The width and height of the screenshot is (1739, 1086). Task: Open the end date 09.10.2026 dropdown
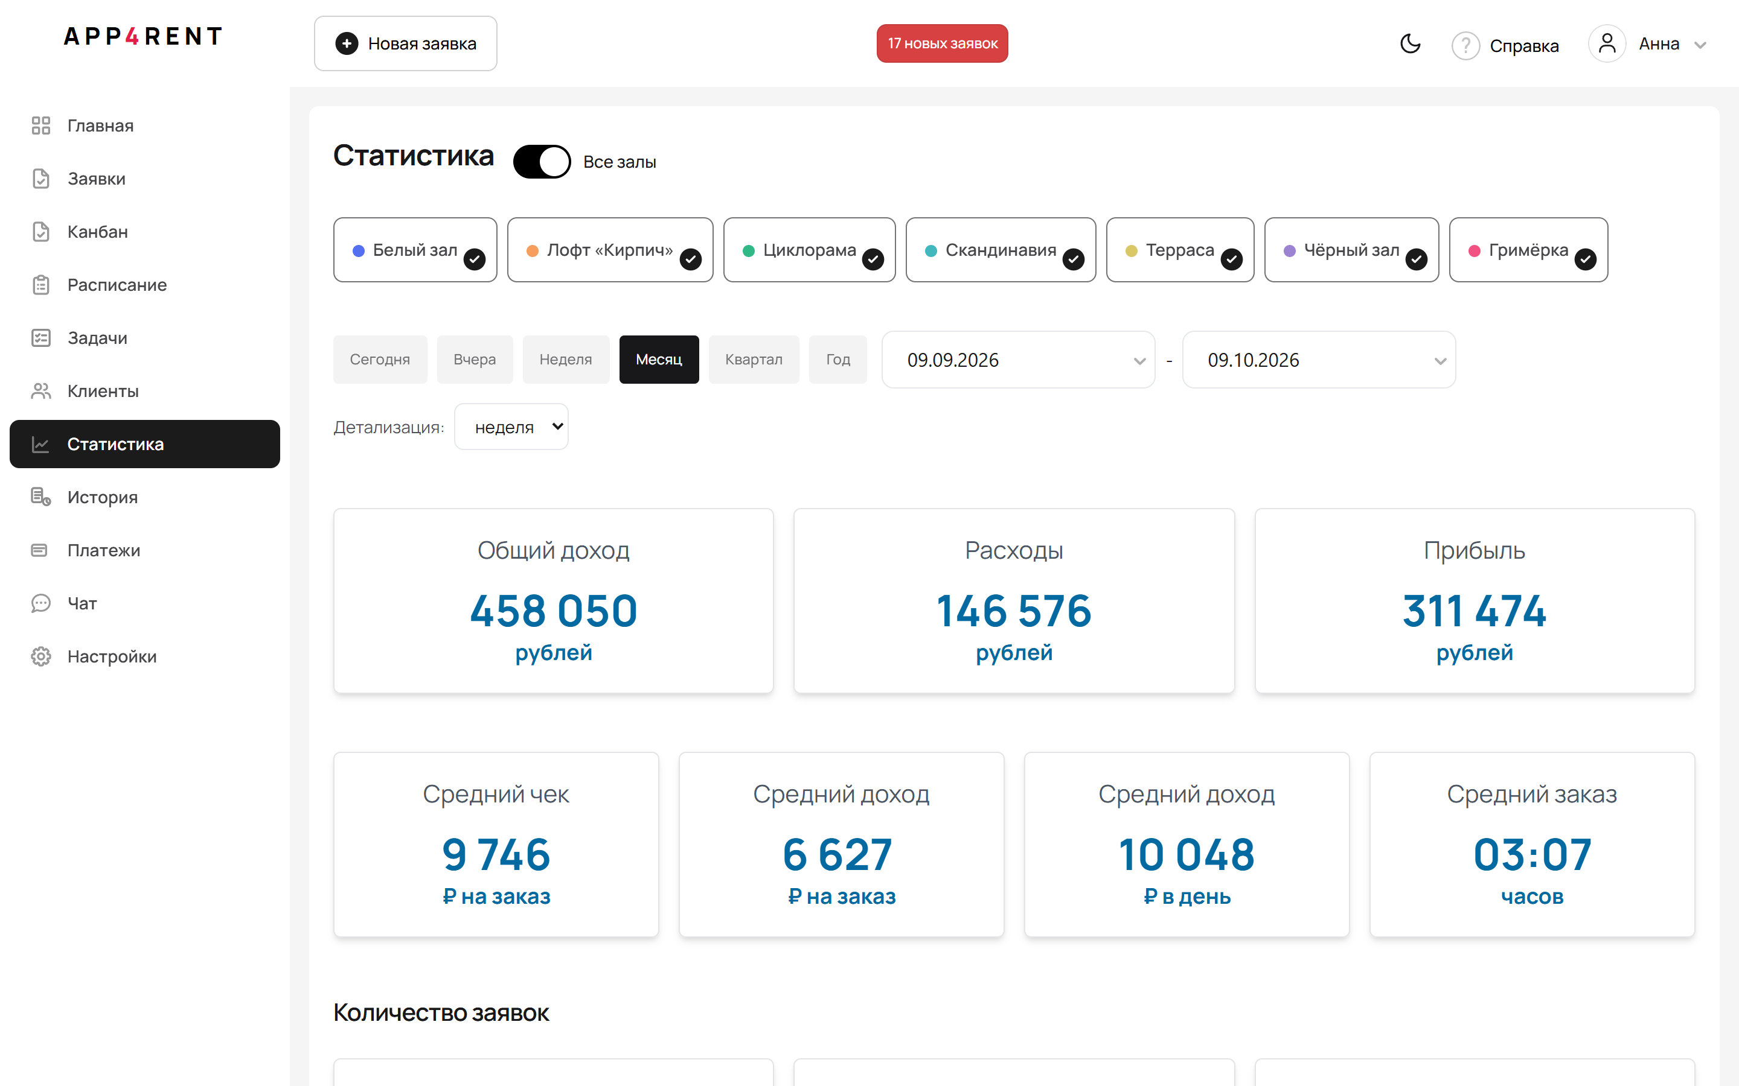pos(1319,360)
